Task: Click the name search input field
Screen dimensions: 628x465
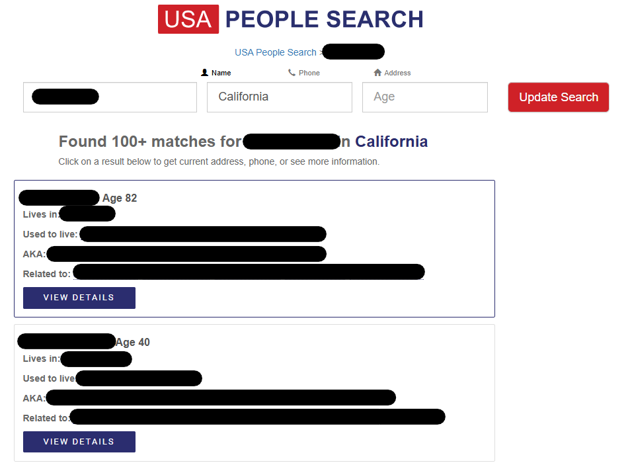Action: 110,97
